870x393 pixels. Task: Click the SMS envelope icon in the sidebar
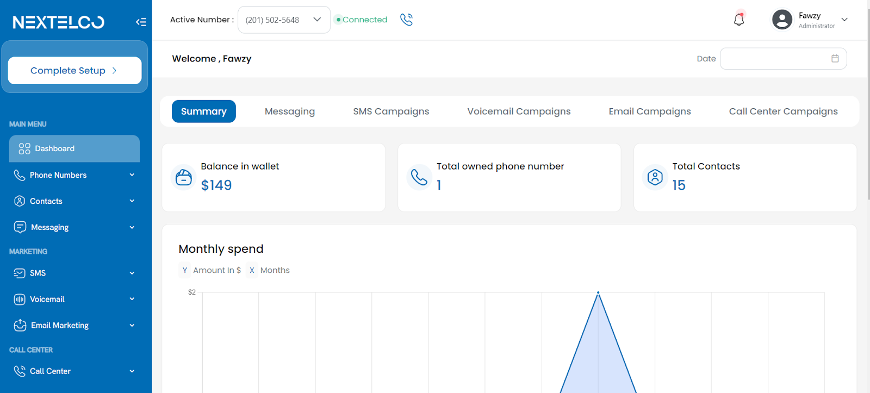click(x=20, y=273)
